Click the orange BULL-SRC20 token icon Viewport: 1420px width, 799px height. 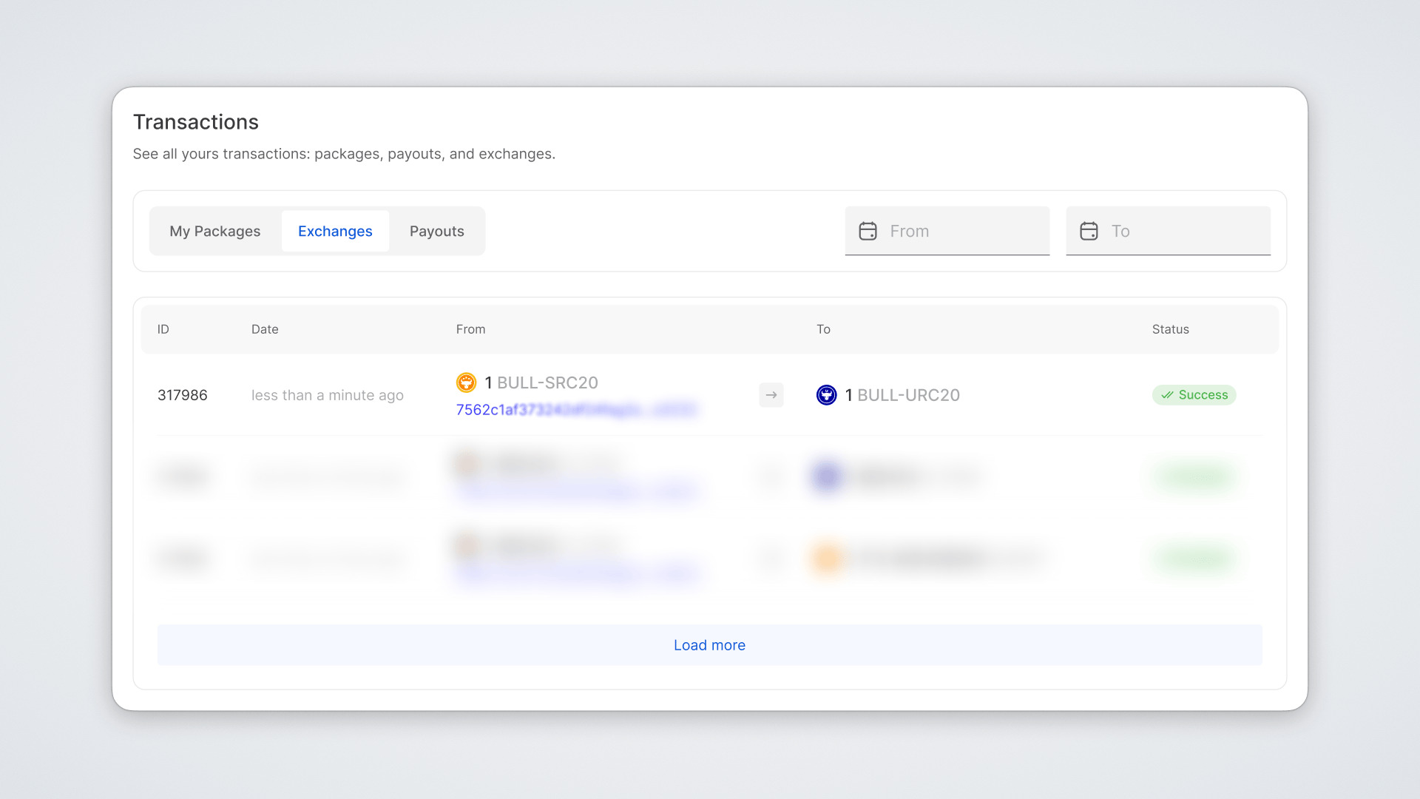[x=466, y=382]
